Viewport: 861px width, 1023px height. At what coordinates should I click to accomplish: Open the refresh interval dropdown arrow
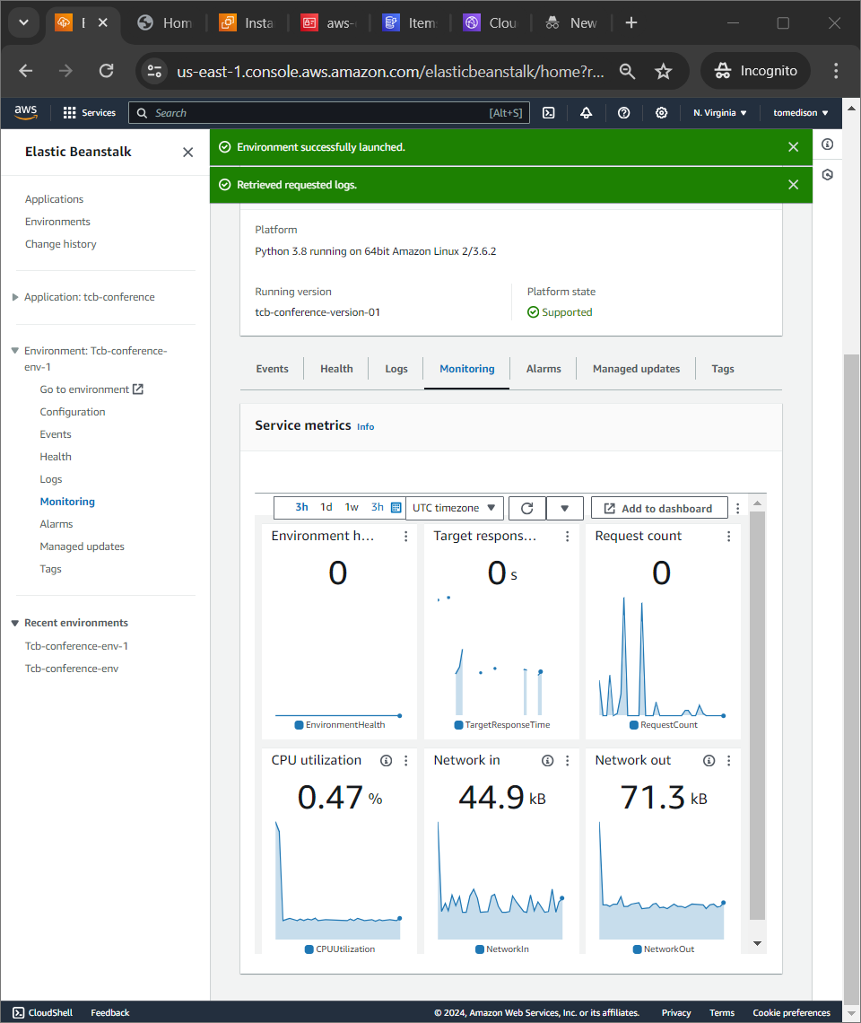[x=564, y=508]
